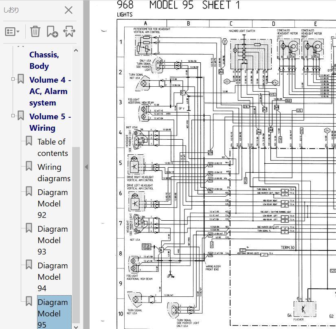The image size is (336, 329).
Task: Click the bookmark icon beside Volume 4
Action: tap(21, 79)
